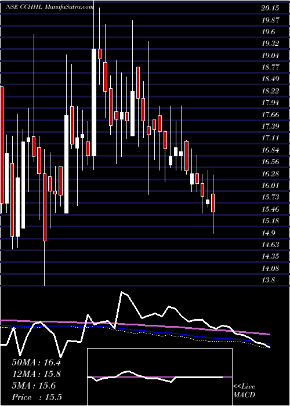Click the 19.6 price axis label
290x406 pixels.
coord(268,32)
